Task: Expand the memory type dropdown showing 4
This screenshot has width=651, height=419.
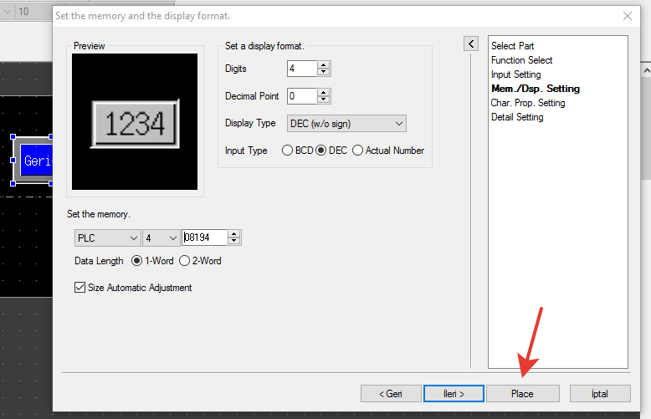Action: (x=161, y=238)
